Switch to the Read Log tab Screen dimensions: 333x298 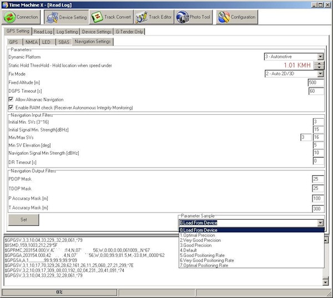coord(43,32)
